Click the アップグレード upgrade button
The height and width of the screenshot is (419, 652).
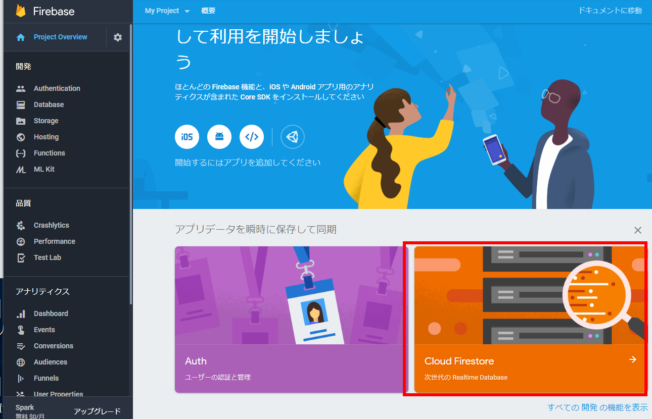[98, 411]
